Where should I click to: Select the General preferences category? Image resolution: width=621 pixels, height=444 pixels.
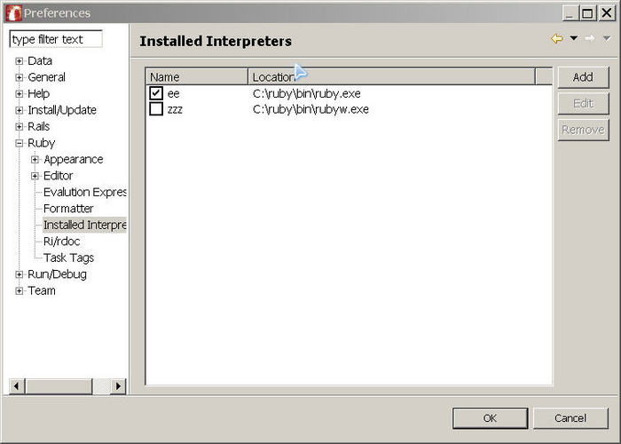[46, 77]
